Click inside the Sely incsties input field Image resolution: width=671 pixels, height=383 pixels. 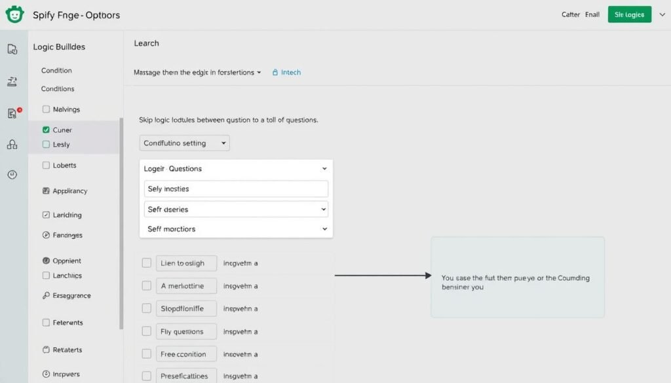[x=236, y=189]
